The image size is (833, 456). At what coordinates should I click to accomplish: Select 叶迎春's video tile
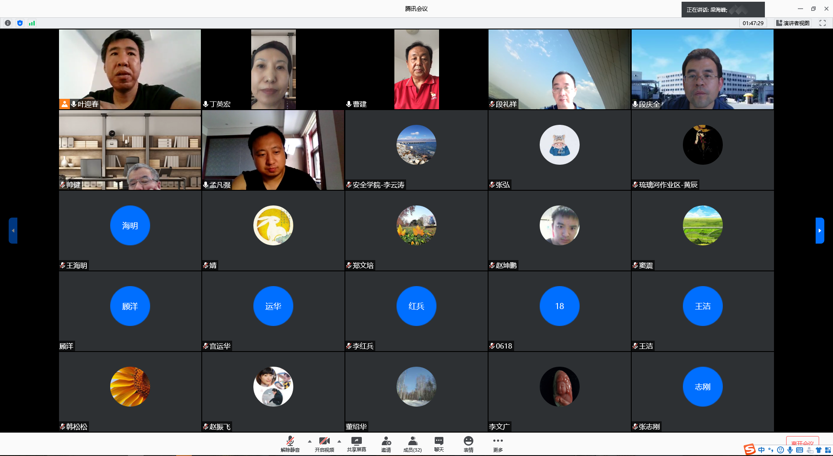[130, 69]
